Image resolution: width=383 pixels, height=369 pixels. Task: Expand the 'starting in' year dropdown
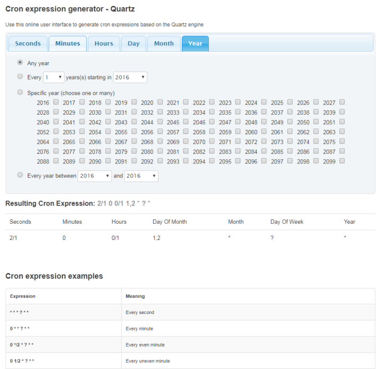click(130, 77)
